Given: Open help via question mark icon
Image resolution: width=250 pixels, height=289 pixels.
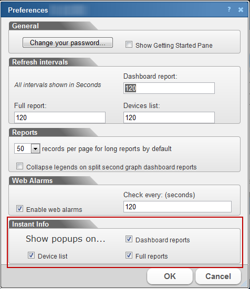Looking at the screenshot, I should (229, 9).
